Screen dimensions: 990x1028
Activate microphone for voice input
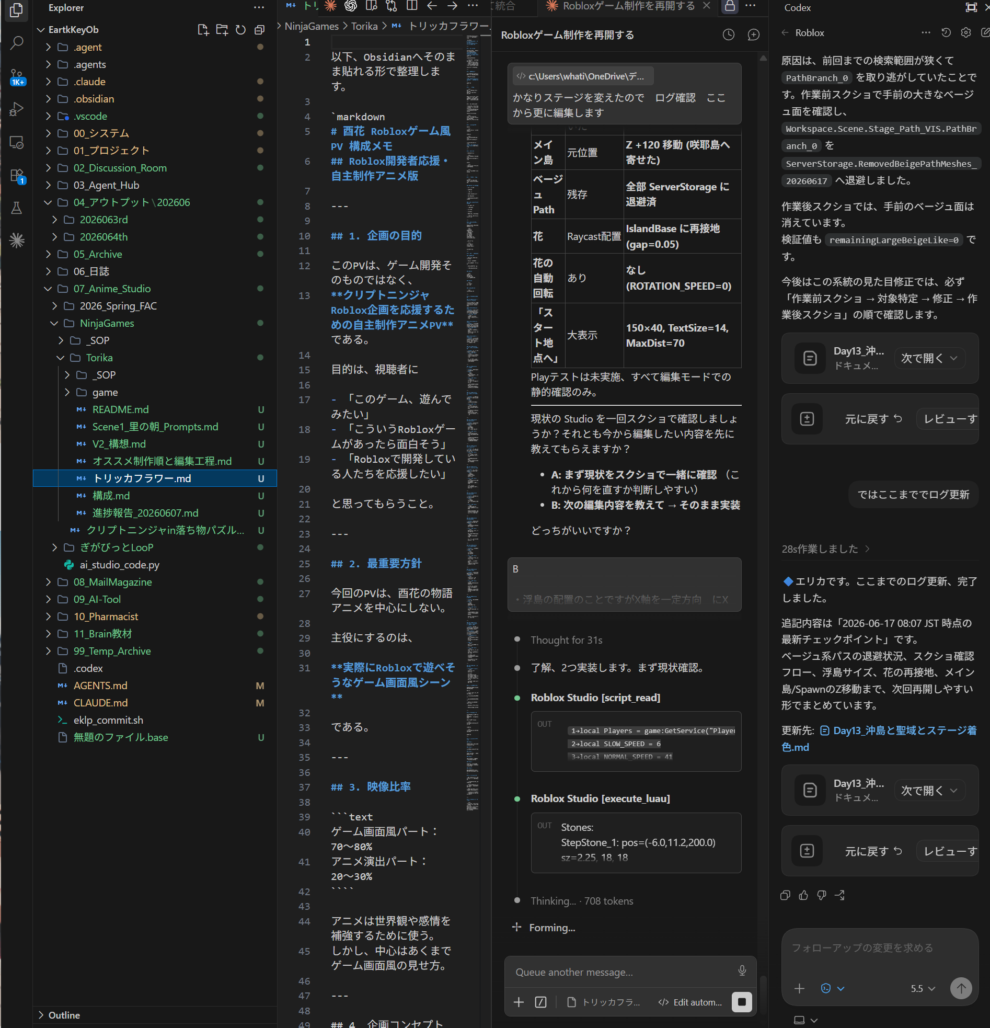[x=742, y=971]
